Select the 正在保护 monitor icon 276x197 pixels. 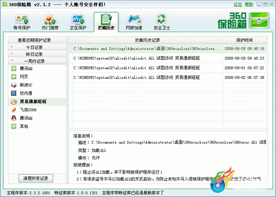78,20
